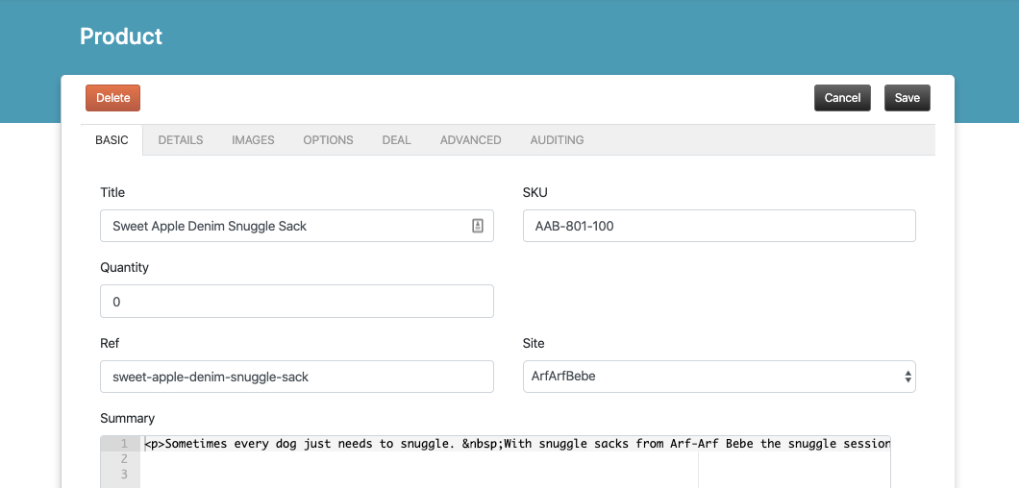Place cursor in the Ref field
The height and width of the screenshot is (488, 1019).
tap(296, 377)
